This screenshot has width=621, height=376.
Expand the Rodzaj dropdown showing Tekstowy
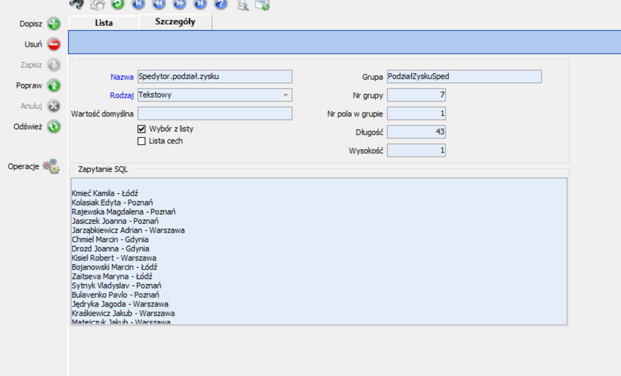click(x=286, y=95)
